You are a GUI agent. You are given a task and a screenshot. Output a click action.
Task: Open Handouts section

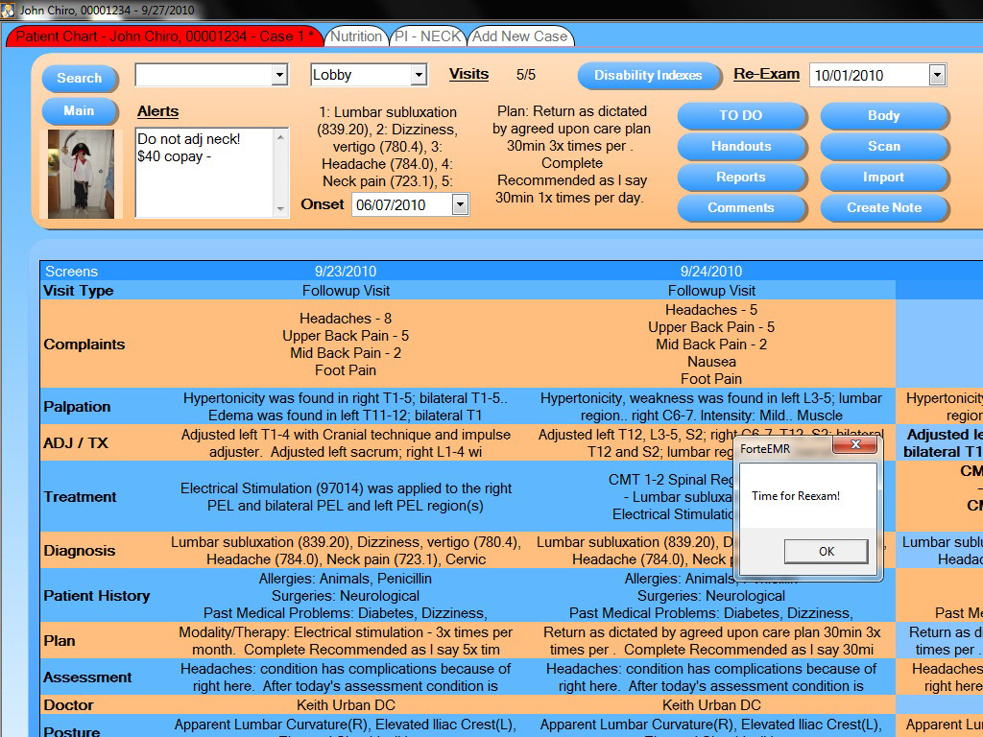tap(741, 146)
